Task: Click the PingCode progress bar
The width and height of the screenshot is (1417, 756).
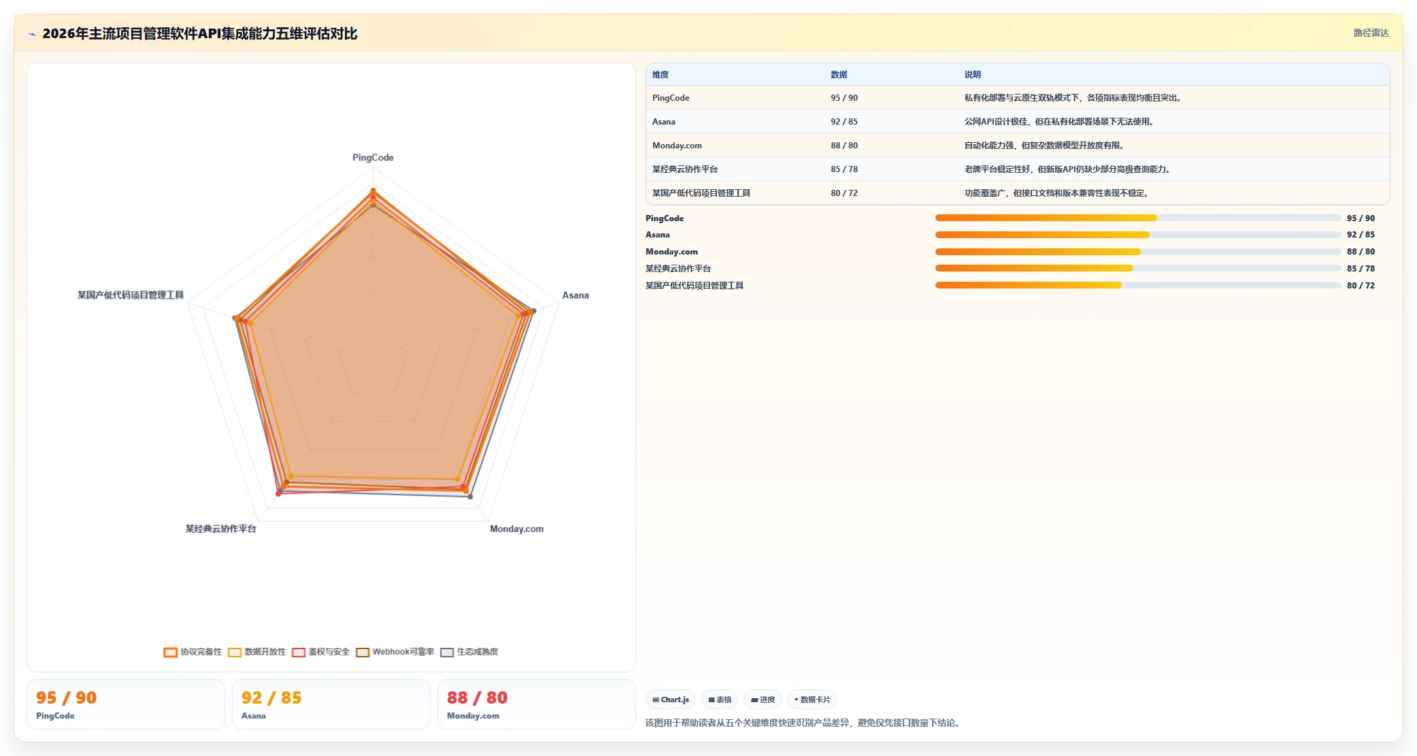Action: click(1138, 218)
